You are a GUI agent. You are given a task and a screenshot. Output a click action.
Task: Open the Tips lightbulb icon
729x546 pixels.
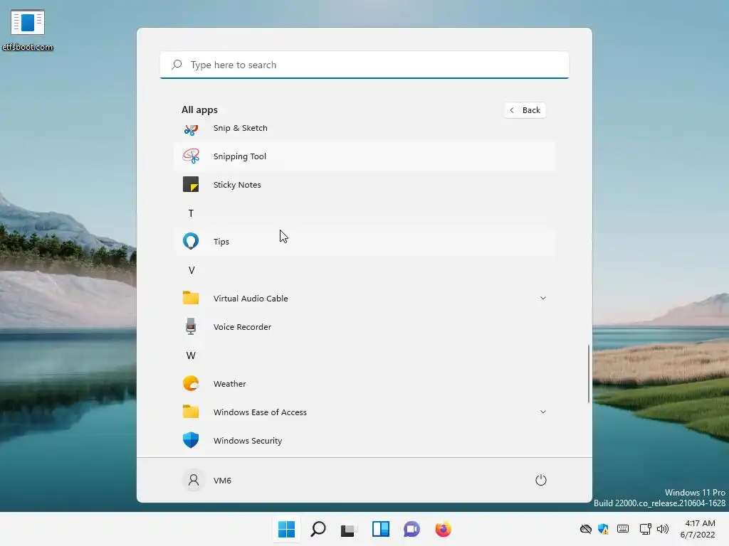click(x=191, y=241)
